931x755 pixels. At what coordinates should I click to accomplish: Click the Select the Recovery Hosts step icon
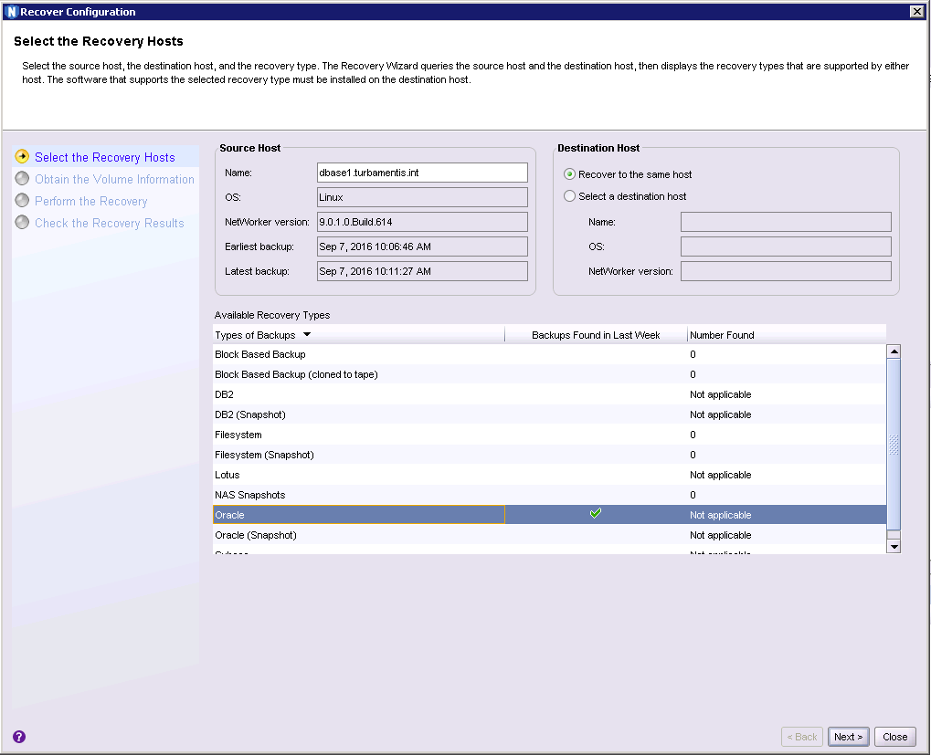23,157
